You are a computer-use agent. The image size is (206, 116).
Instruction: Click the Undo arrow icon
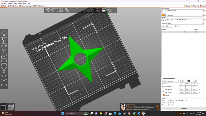[x=109, y=10]
